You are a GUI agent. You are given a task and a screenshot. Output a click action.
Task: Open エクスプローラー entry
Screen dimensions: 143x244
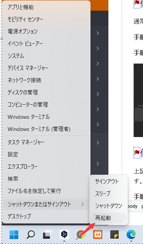46,167
